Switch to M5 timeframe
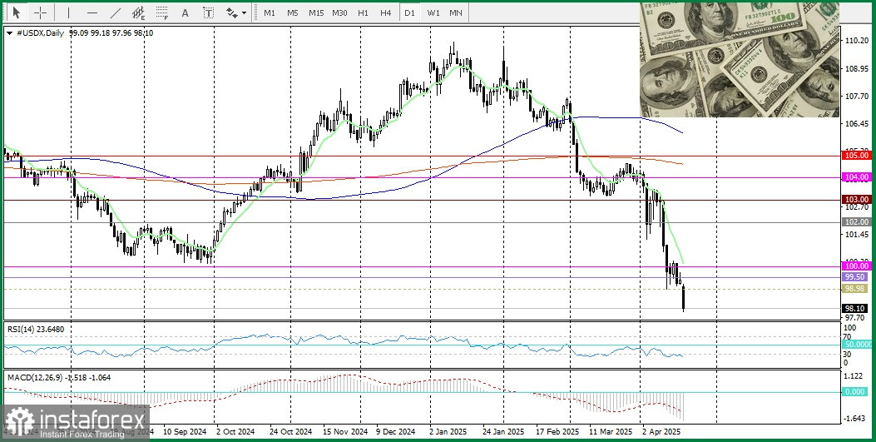876x442 pixels. (x=293, y=12)
